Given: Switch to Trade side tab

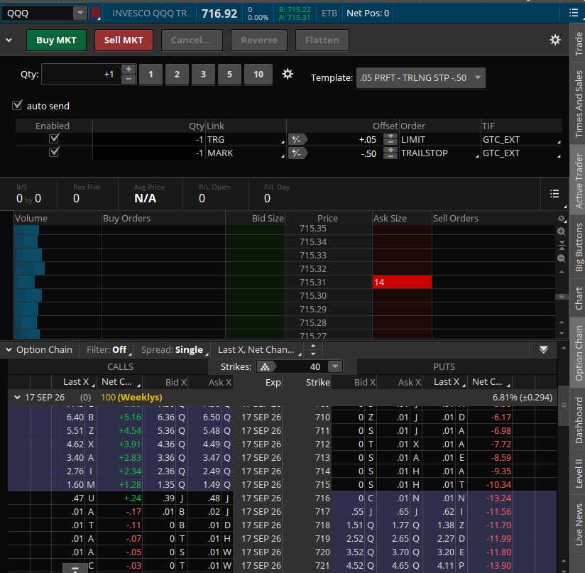Looking at the screenshot, I should coord(578,43).
